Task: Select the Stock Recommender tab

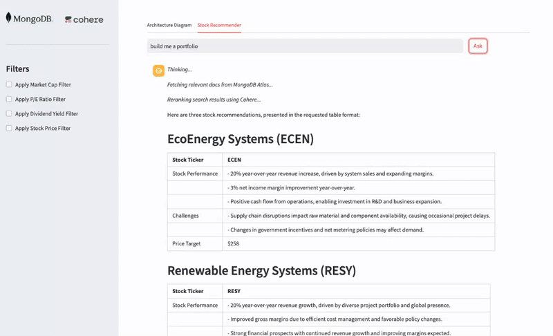Action: point(219,25)
